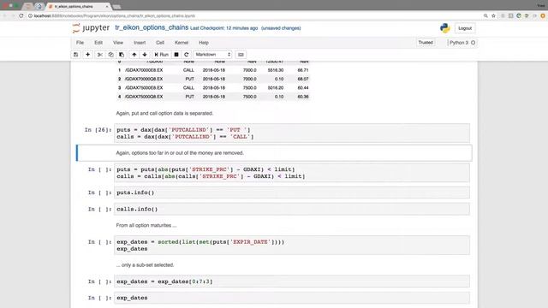Click the Trusted notebook indicator
The width and height of the screenshot is (548, 308).
pyautogui.click(x=426, y=43)
